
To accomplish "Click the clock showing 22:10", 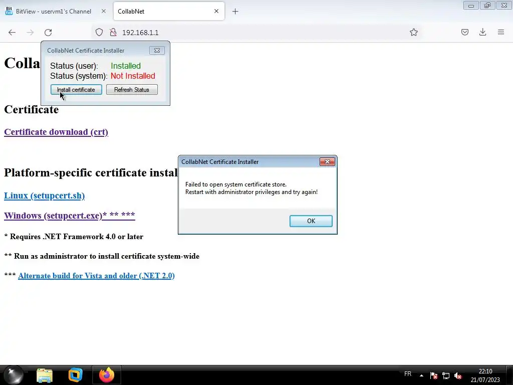I will [x=485, y=375].
